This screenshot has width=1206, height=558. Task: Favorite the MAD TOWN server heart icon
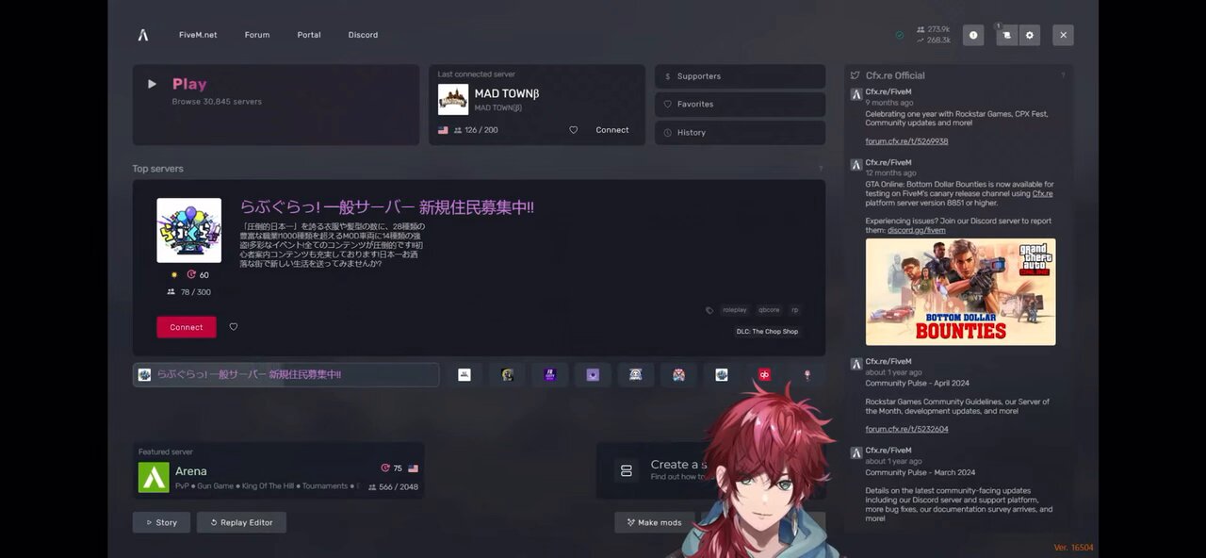point(573,130)
